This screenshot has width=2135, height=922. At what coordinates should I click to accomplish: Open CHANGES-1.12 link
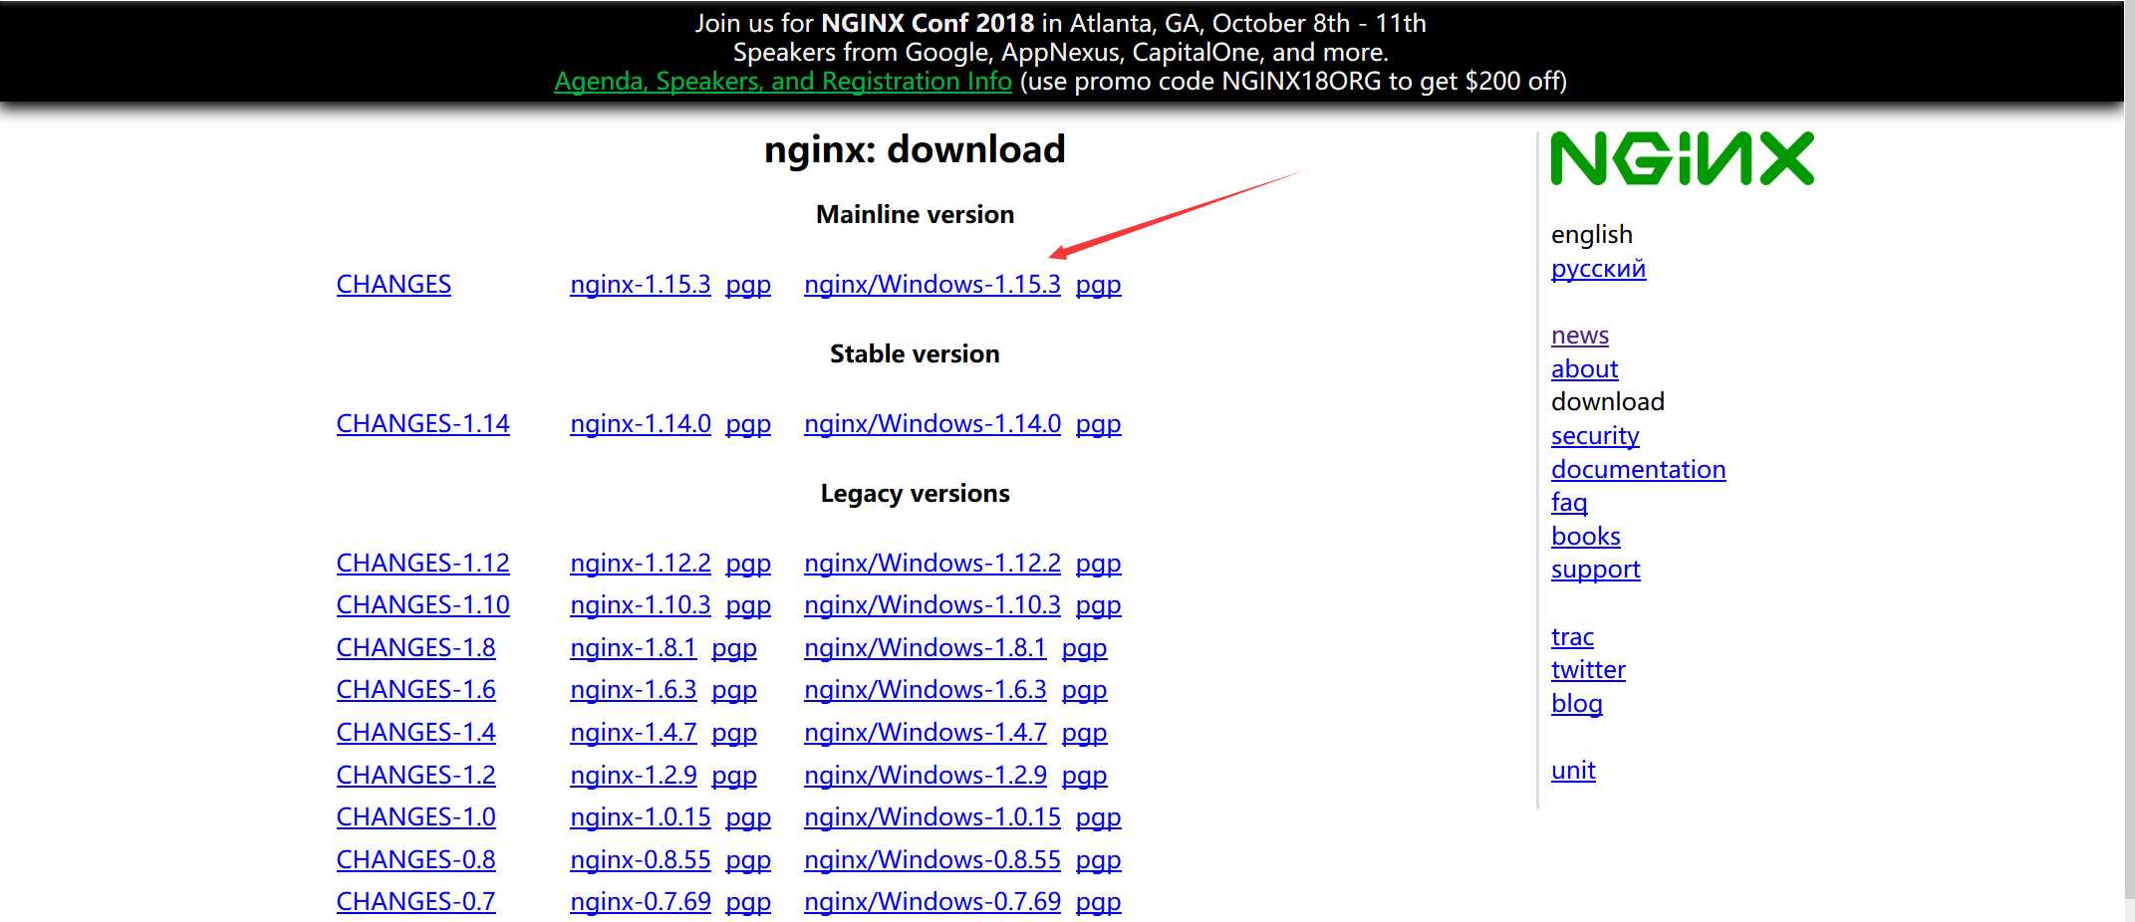[x=422, y=564]
